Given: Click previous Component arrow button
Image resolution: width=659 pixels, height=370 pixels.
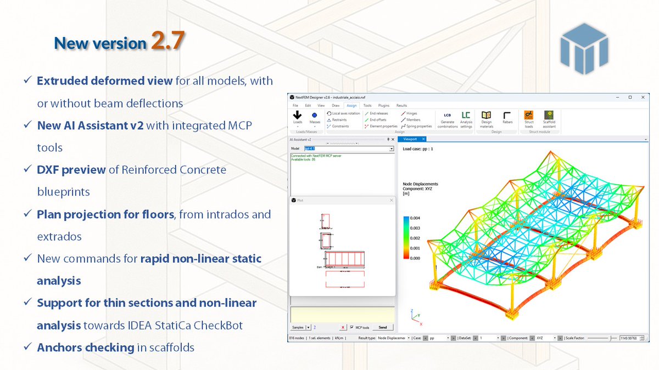Looking at the screenshot, I should point(532,338).
